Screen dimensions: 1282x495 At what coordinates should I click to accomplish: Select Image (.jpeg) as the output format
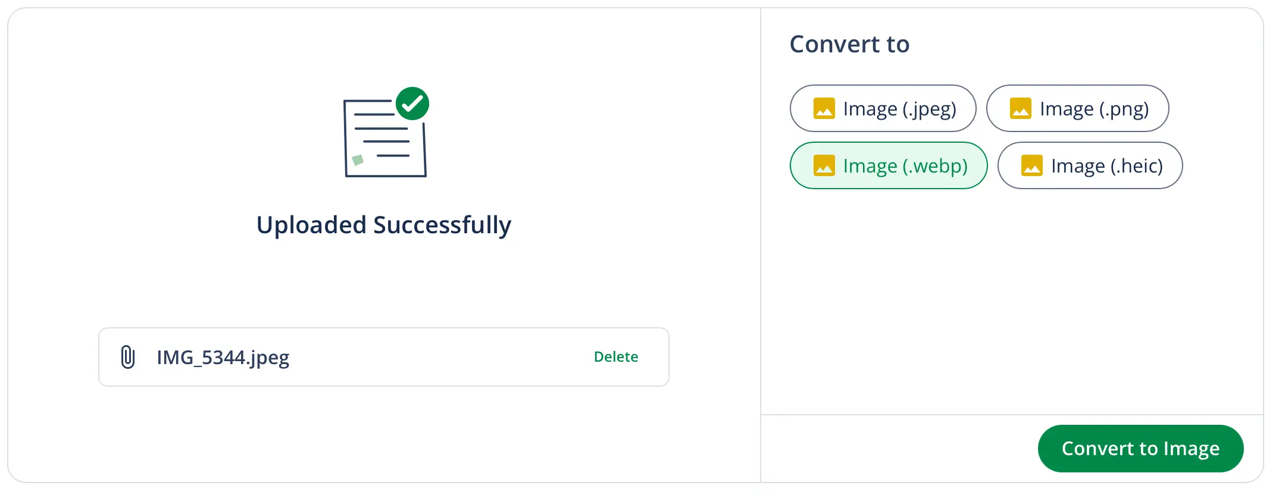click(883, 108)
